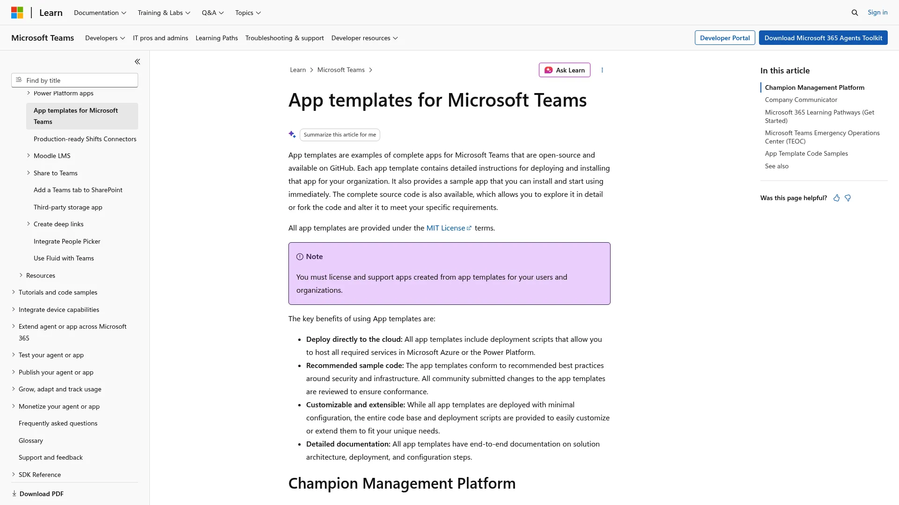Click Sign in
Screen dimensions: 899x505
click(x=877, y=12)
